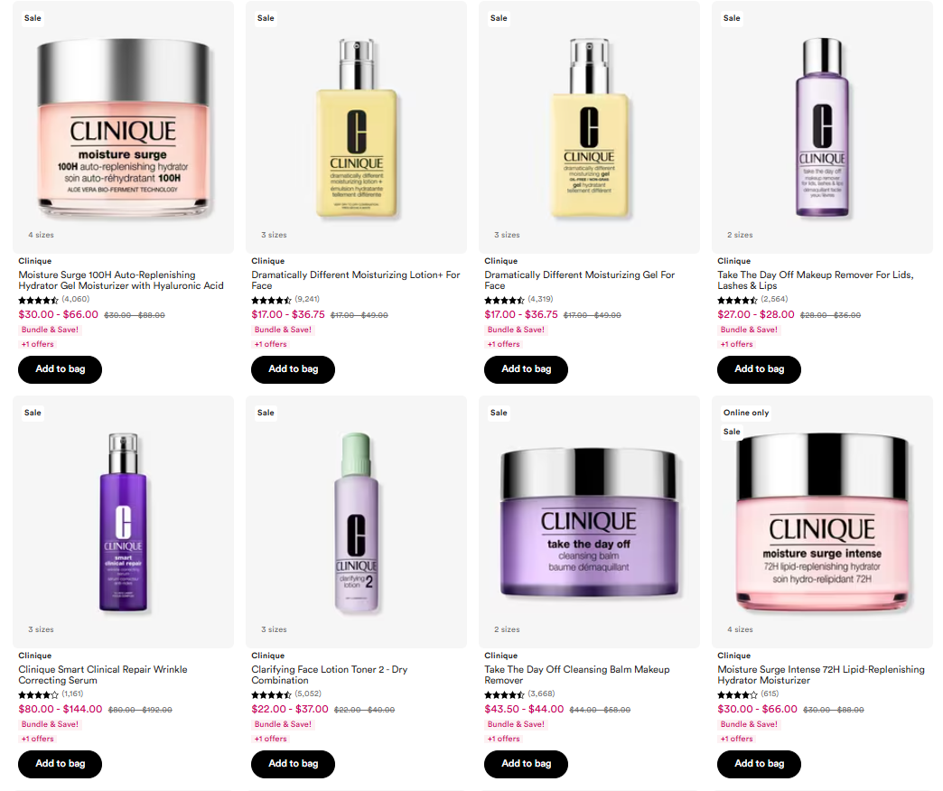Open Smart Clinical Repair Serum image
The width and height of the screenshot is (943, 791).
123,522
